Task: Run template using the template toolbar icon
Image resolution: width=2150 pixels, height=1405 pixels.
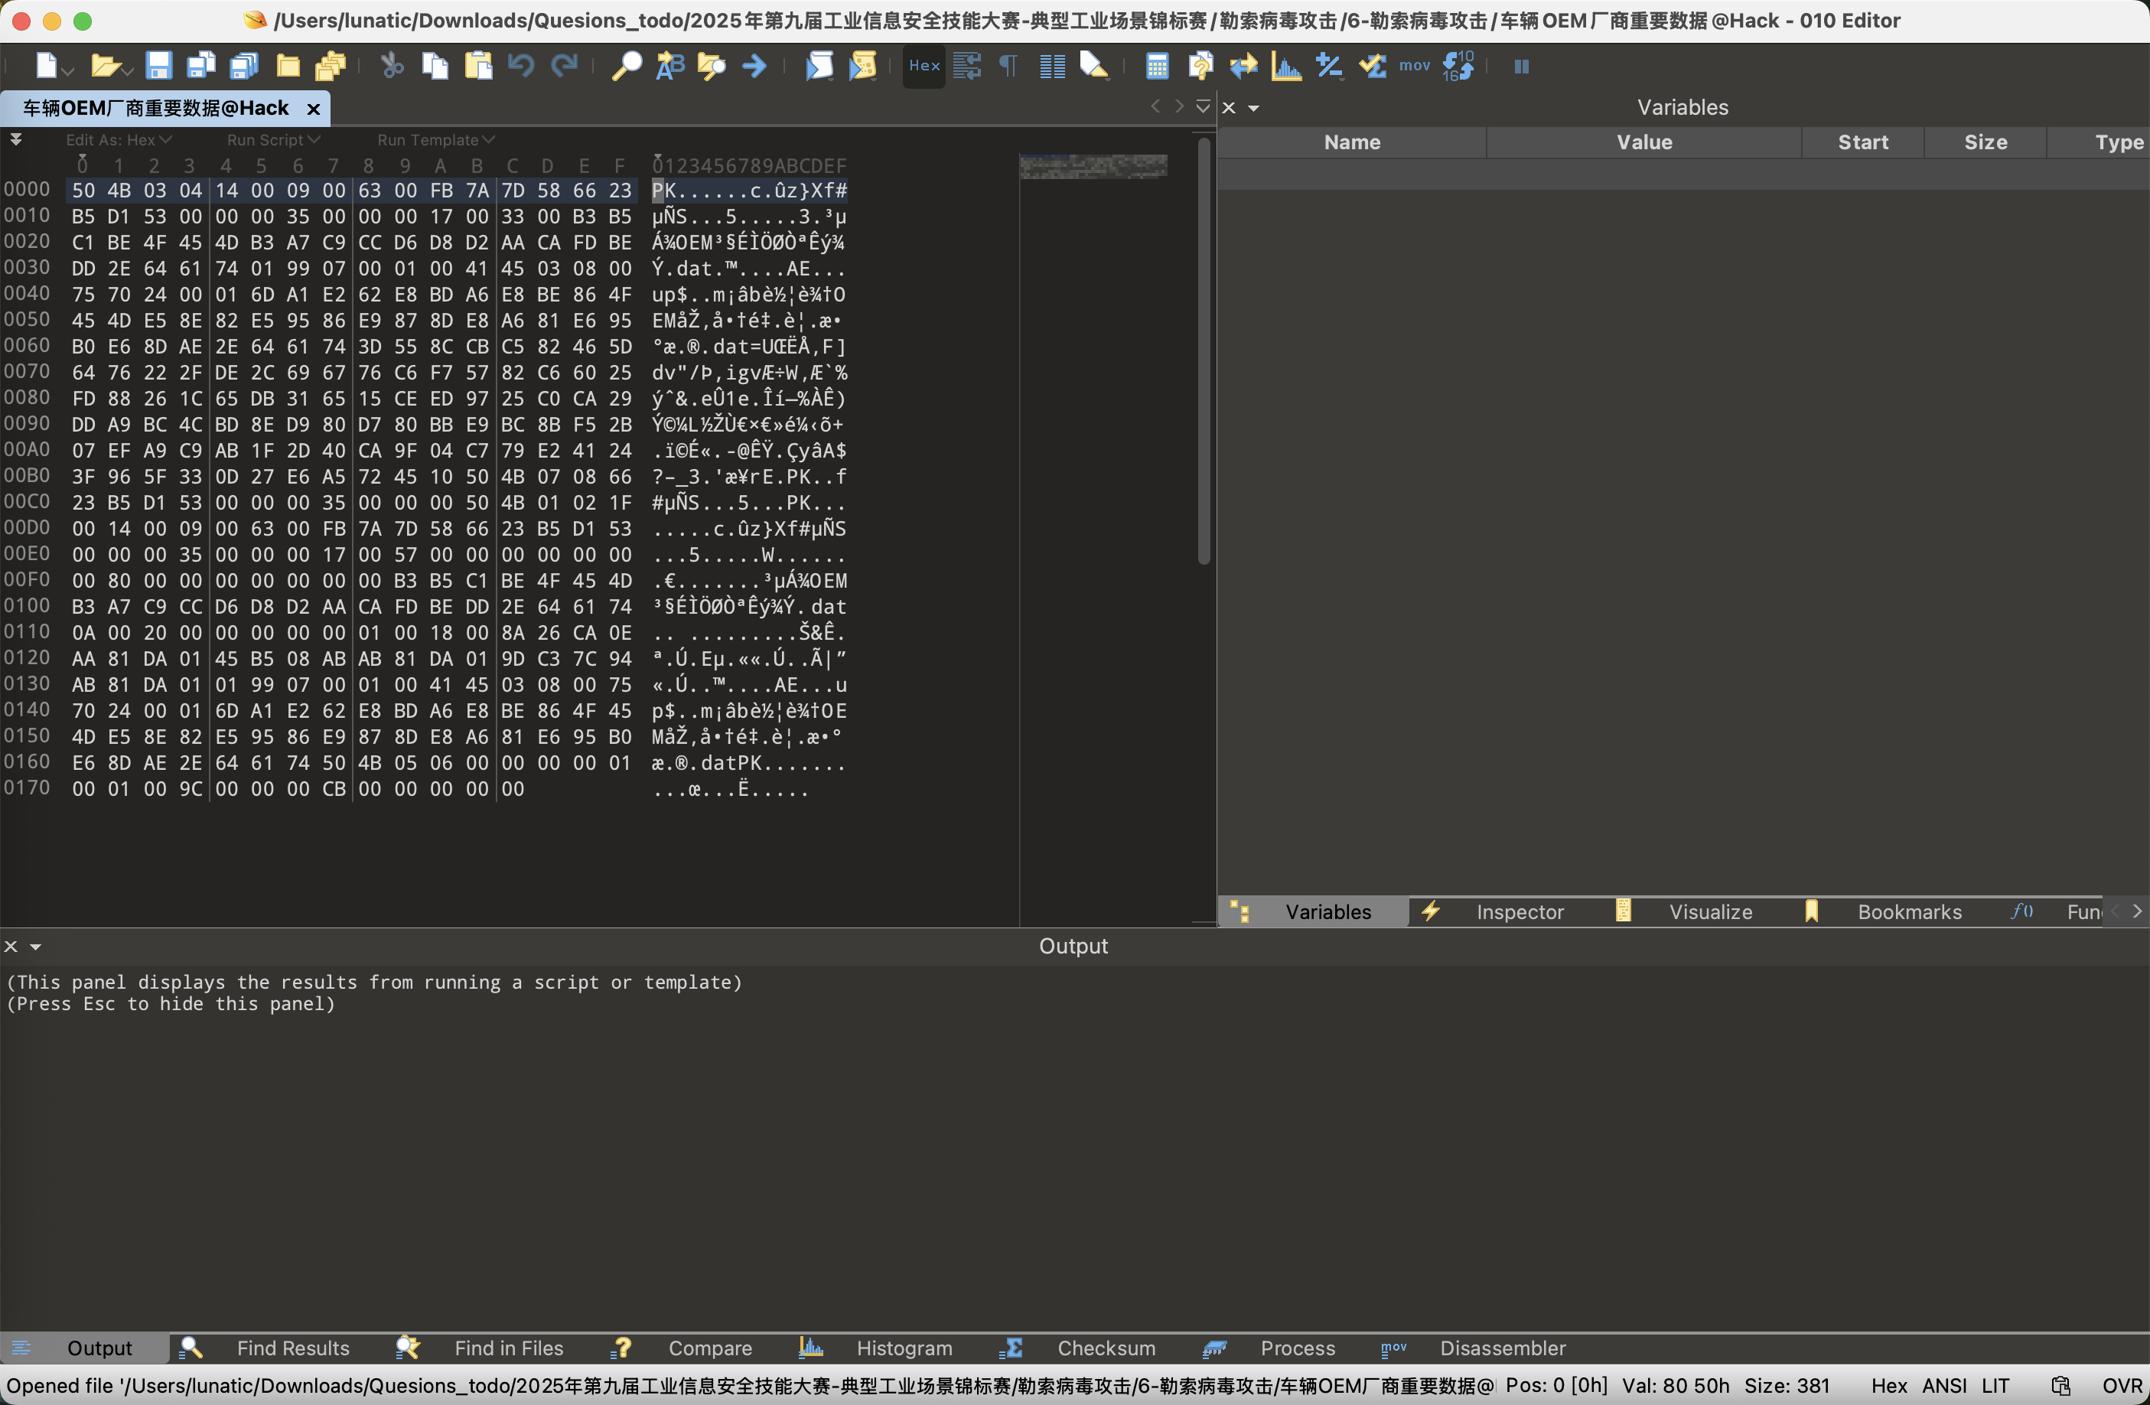Action: [x=863, y=65]
